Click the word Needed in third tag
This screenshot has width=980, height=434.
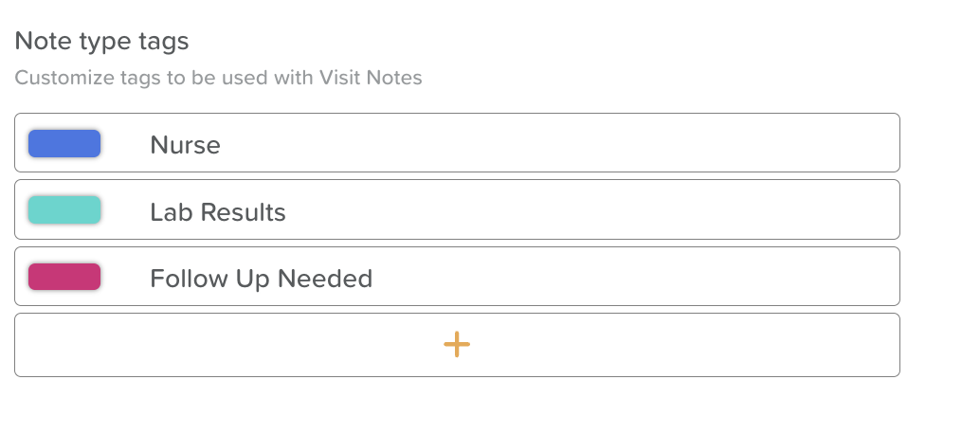(x=324, y=279)
